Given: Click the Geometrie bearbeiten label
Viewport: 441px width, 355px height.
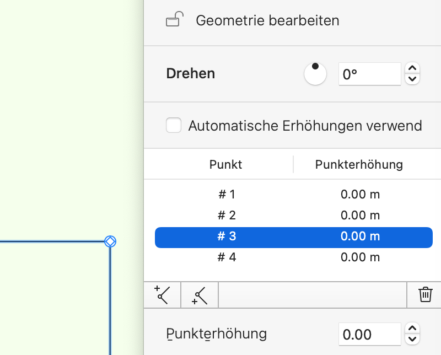Looking at the screenshot, I should tap(267, 21).
